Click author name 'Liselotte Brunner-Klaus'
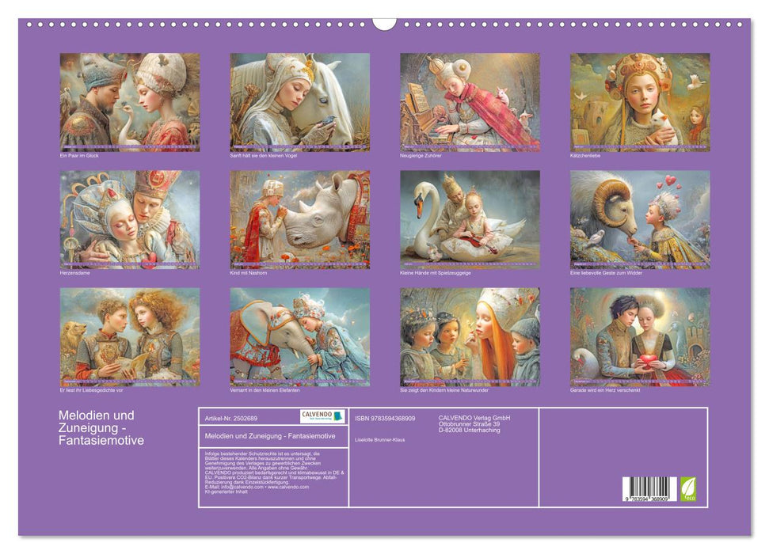769x554 pixels. click(x=379, y=440)
